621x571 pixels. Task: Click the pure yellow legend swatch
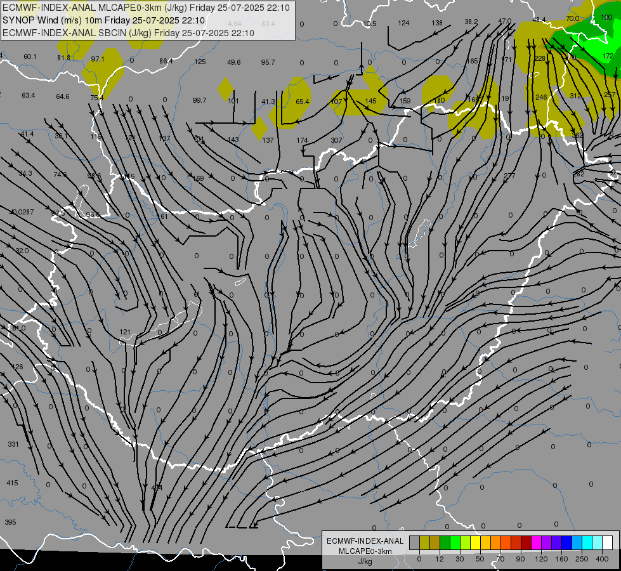pyautogui.click(x=476, y=542)
